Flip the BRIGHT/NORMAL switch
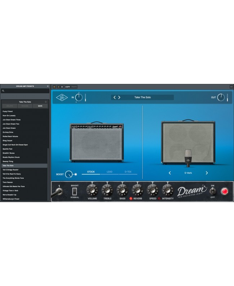The image size is (234, 286). pos(75,191)
